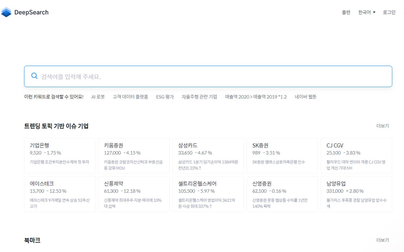This screenshot has height=252, width=404.
Task: Click the 331,000 +2.80% price line
Action: pyautogui.click(x=345, y=191)
